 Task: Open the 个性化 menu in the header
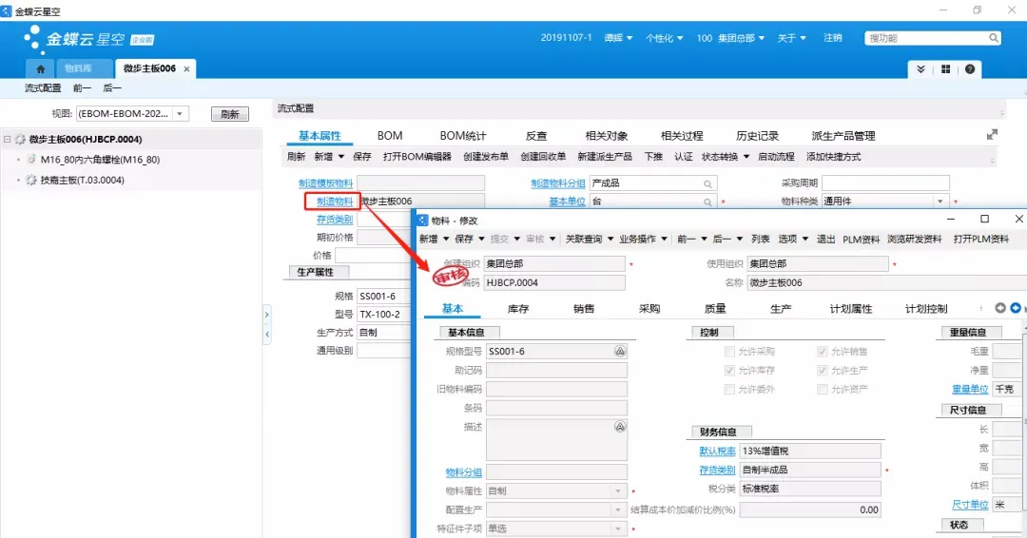coord(664,39)
